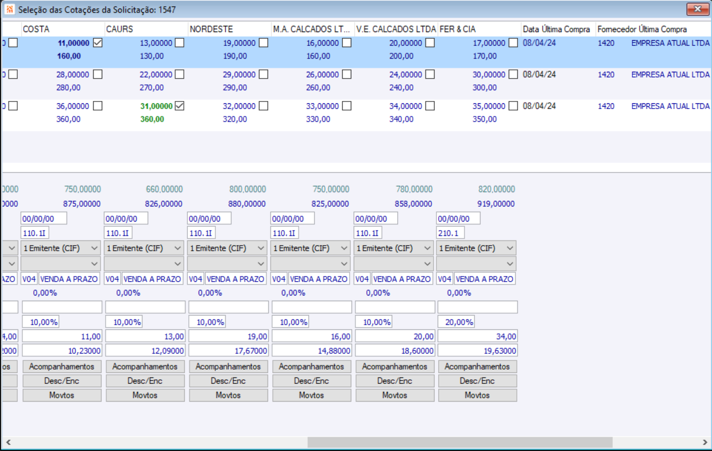Click Movtos under the M.A. CALCADOS column

tap(312, 395)
